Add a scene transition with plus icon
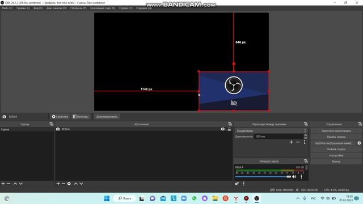Viewport: 363px width, 204px height. 291,142
